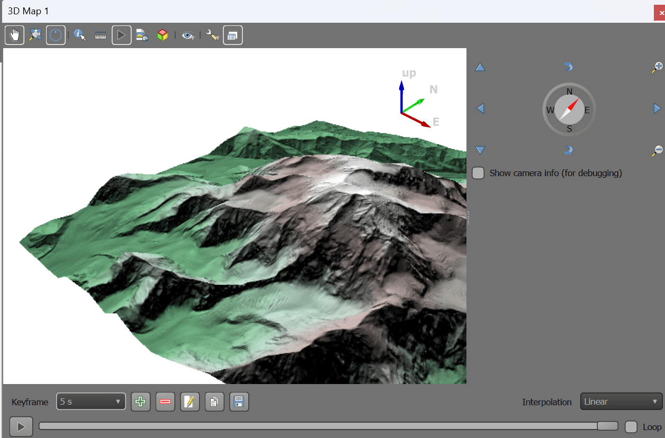The image size is (665, 438).
Task: Select the Camera Control hand tool
Action: [15, 35]
